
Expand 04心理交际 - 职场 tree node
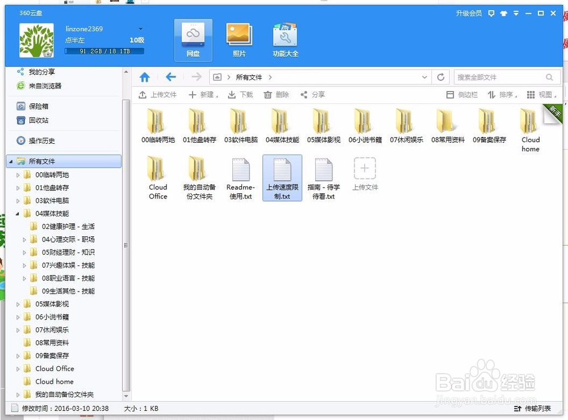[x=24, y=239]
